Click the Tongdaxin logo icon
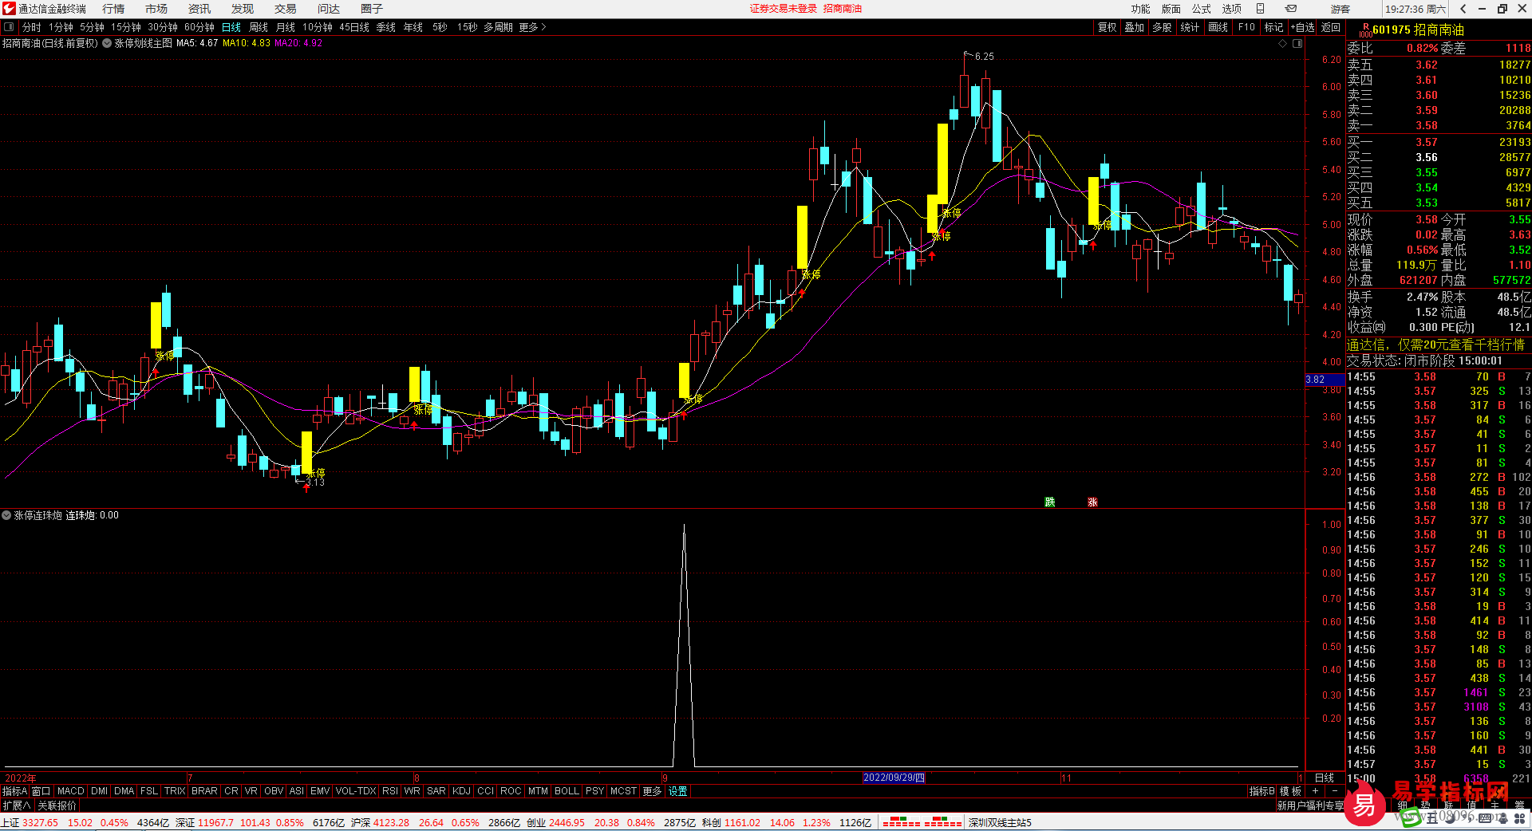 point(9,9)
